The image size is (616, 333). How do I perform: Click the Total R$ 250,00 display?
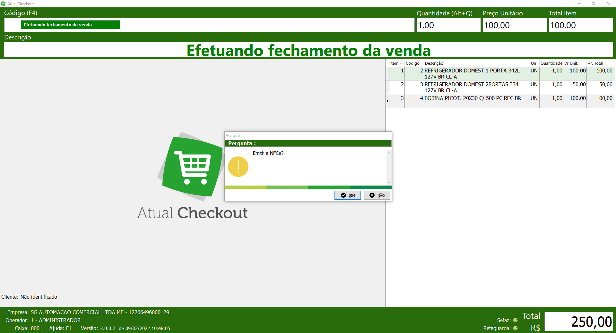coord(579,321)
